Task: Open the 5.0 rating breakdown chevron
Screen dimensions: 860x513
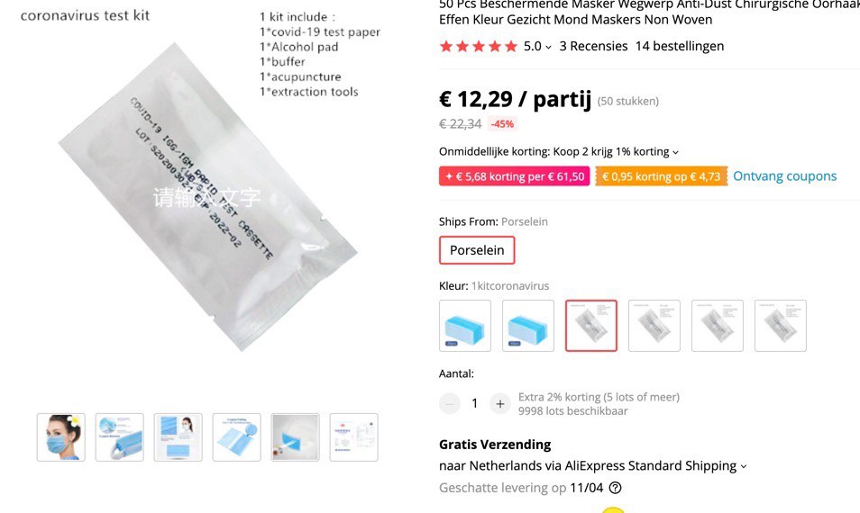Action: pos(548,47)
